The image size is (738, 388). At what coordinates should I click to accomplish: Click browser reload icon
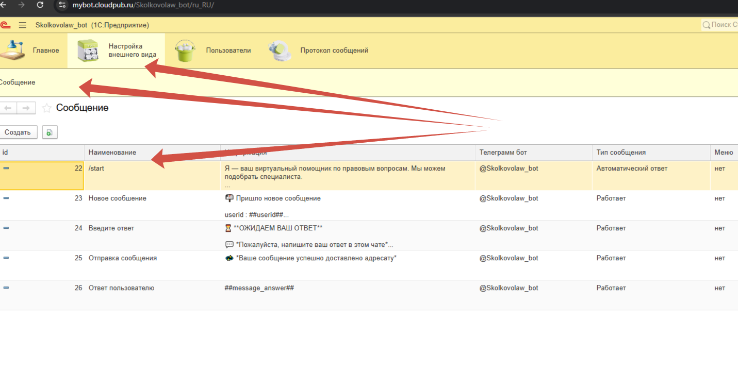coord(40,5)
